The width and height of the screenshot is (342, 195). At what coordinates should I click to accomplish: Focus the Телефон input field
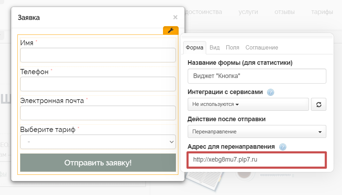(98, 84)
